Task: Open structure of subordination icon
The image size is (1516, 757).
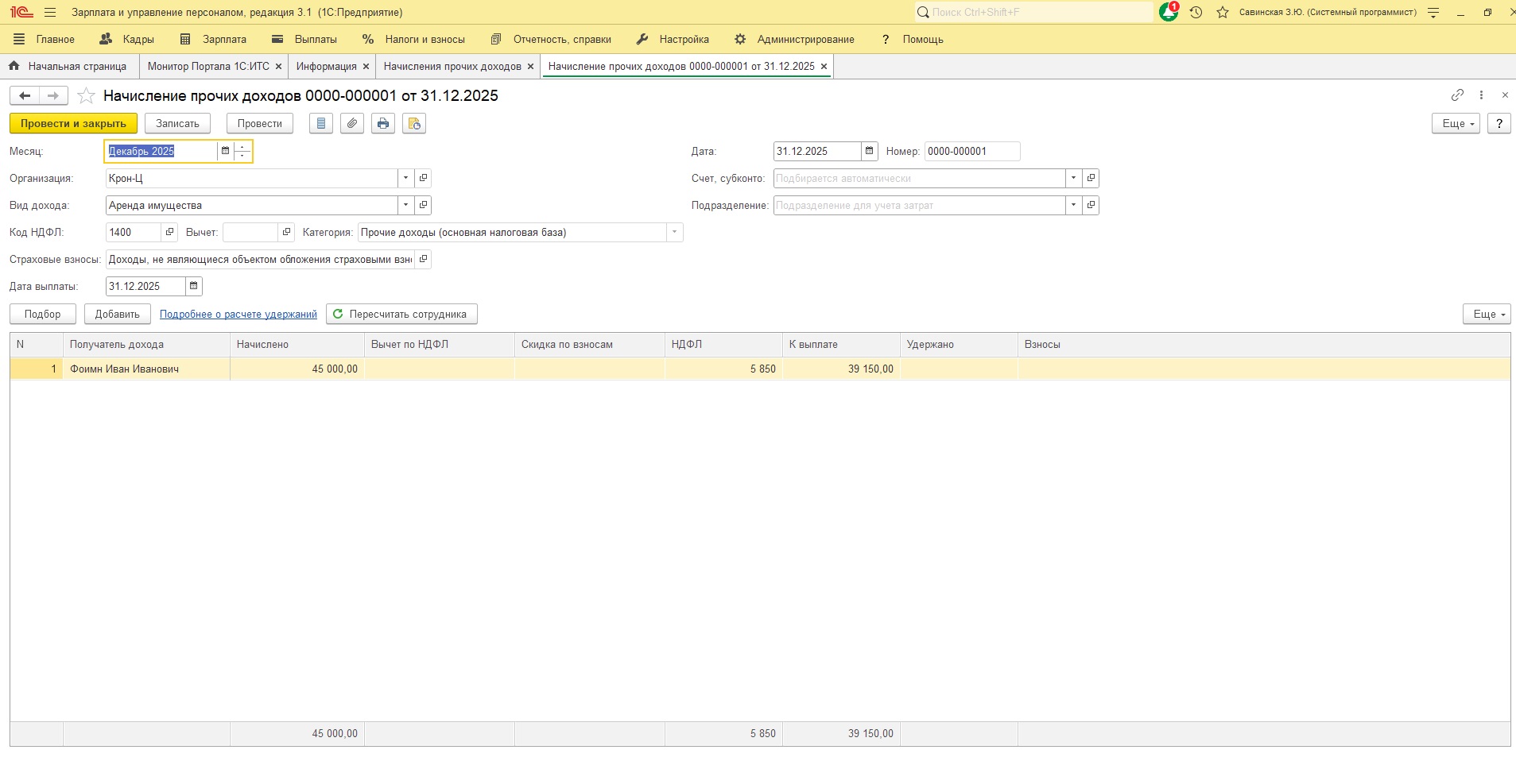Action: click(x=414, y=124)
